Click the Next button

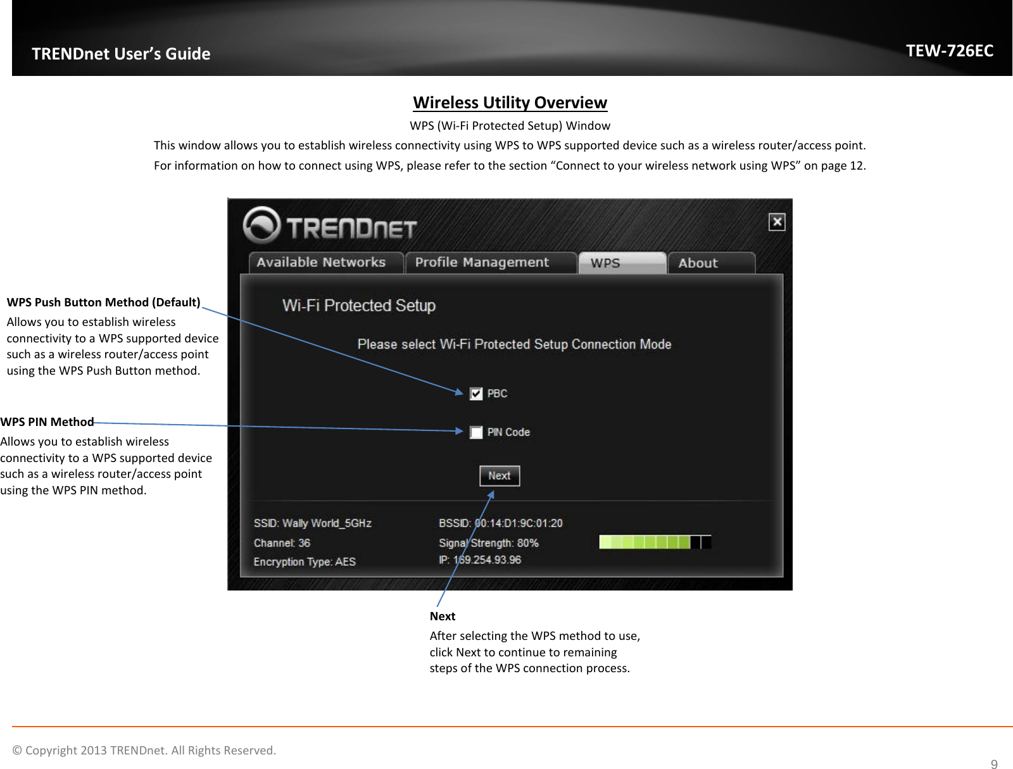[500, 476]
